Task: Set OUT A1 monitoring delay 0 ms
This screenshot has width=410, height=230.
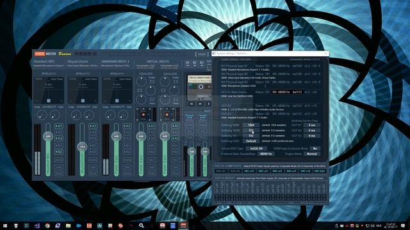Action: (x=312, y=125)
